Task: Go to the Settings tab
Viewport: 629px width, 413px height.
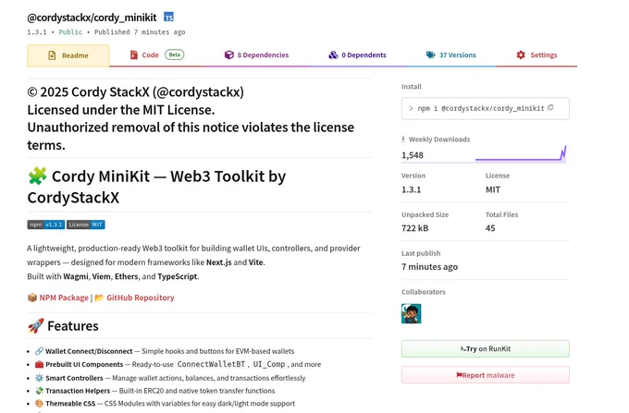Action: point(536,55)
